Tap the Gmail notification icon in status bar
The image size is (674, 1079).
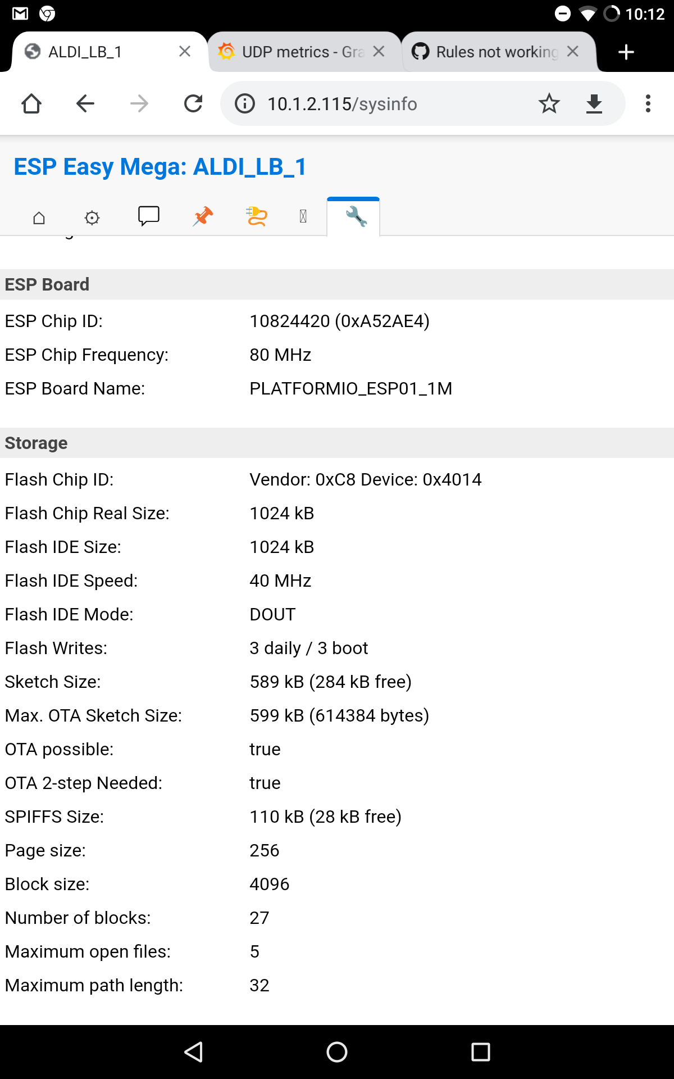pos(20,13)
